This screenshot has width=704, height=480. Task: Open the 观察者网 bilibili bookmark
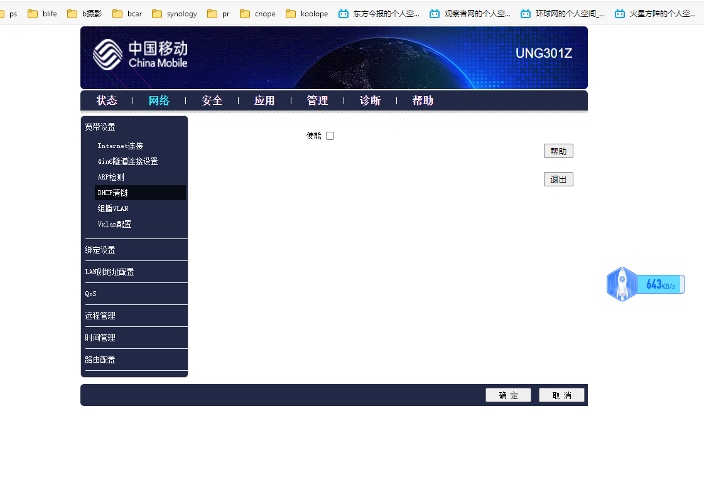470,14
